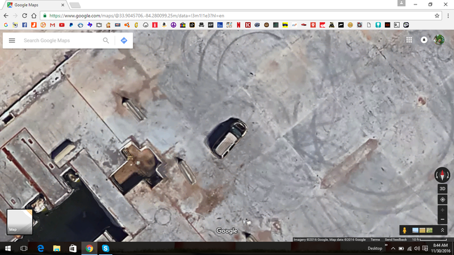The width and height of the screenshot is (454, 255).
Task: Reset map orientation with the compass
Action: [x=442, y=175]
